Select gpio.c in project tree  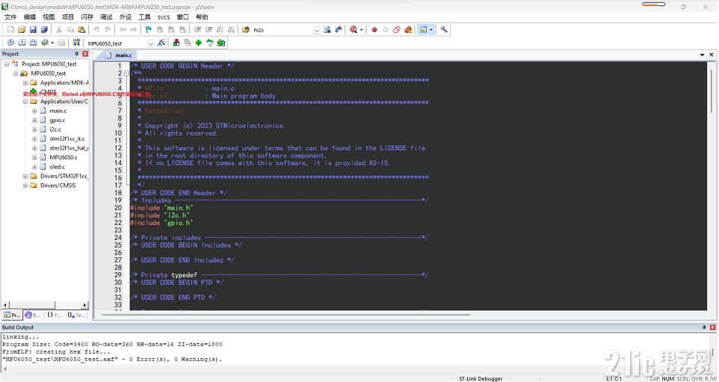click(58, 120)
